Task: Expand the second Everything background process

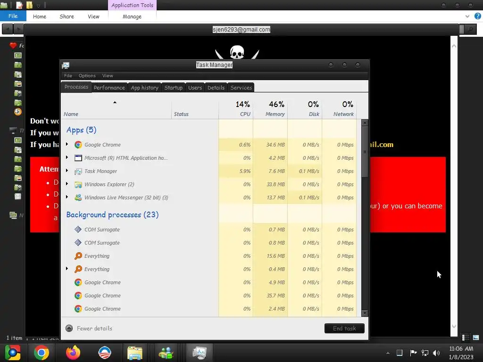Action: (x=67, y=269)
